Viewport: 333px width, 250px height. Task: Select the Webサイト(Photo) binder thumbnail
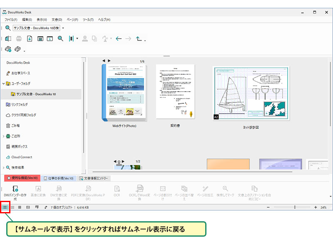tap(124, 92)
